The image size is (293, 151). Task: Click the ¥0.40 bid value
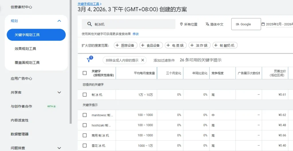[282, 145]
